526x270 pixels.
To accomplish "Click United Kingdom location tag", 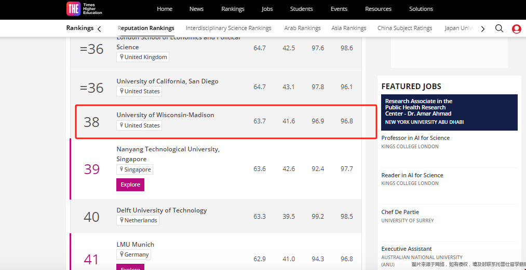I will [x=142, y=57].
